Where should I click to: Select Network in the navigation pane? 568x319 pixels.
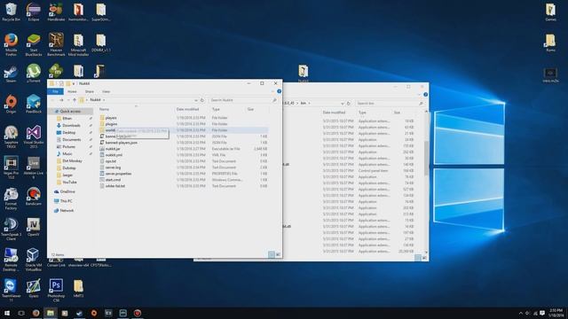coord(67,211)
